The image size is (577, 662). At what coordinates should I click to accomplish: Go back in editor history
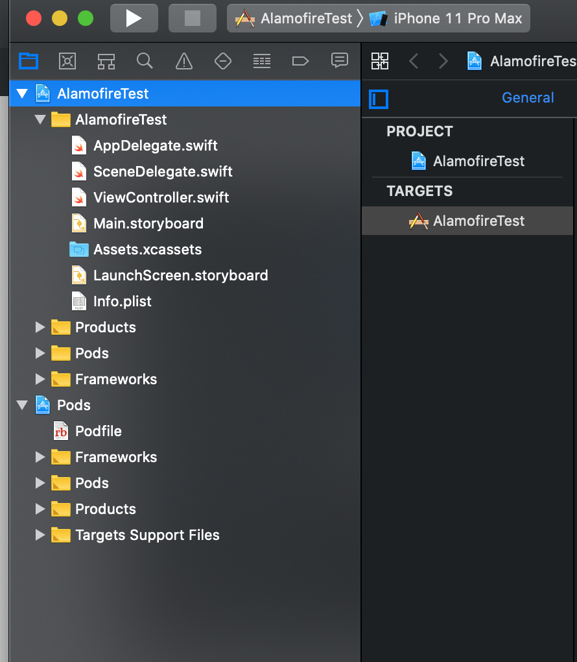414,61
